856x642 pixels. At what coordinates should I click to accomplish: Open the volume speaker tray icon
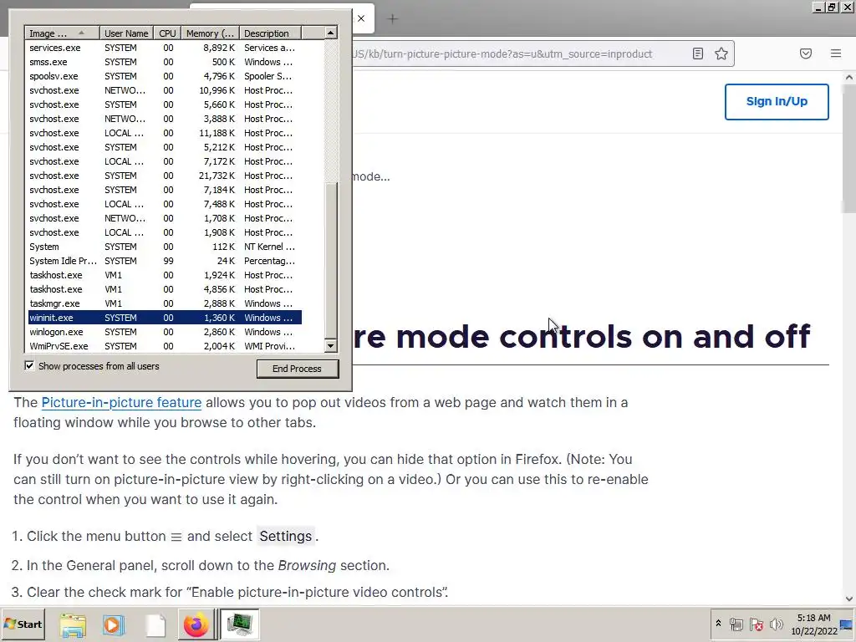click(x=776, y=624)
